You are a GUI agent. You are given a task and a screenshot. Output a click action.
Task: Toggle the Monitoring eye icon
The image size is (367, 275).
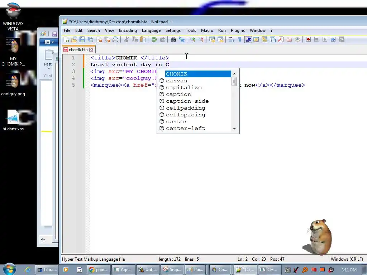(x=297, y=39)
